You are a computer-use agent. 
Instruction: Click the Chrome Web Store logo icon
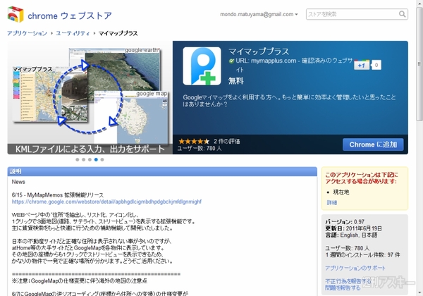[16, 14]
